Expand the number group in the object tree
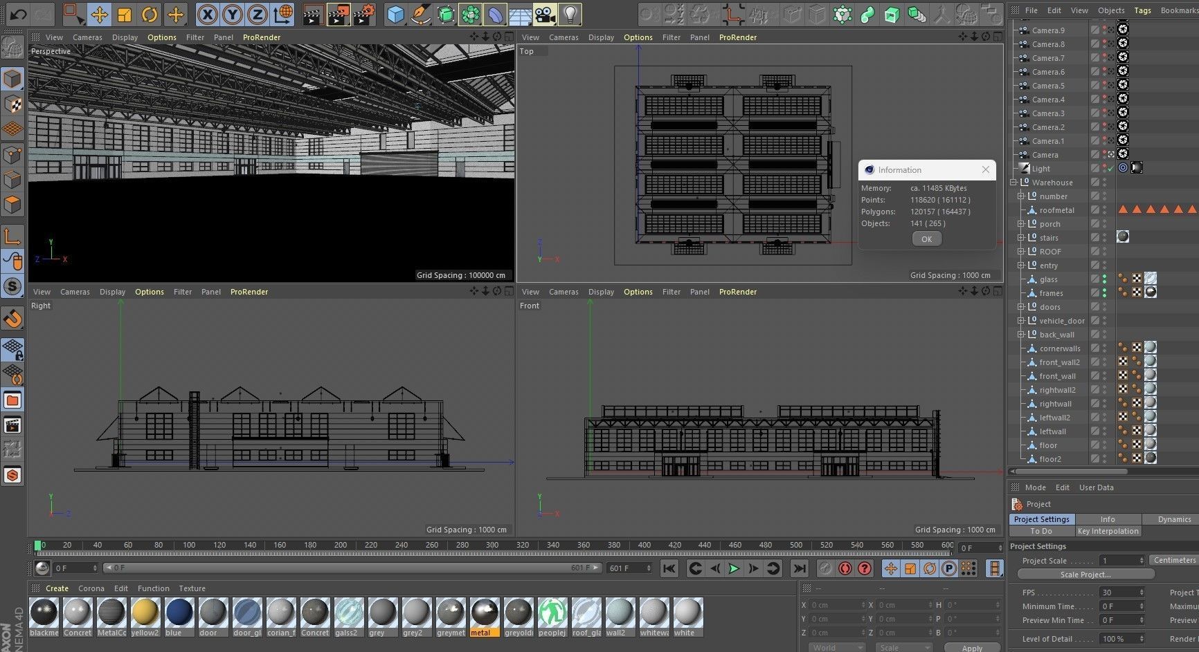 (x=1020, y=196)
